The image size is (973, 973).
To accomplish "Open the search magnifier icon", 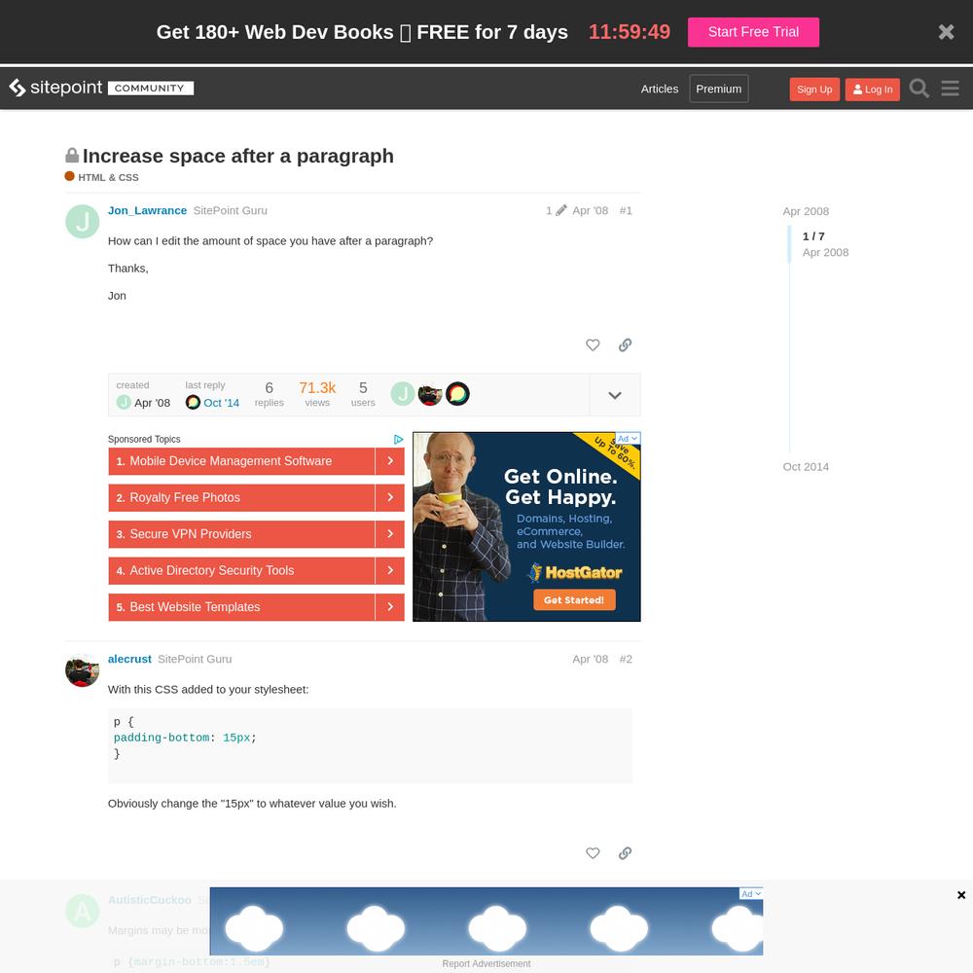I will (x=919, y=89).
